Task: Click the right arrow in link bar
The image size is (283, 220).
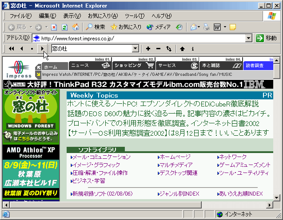Action: pos(42,49)
